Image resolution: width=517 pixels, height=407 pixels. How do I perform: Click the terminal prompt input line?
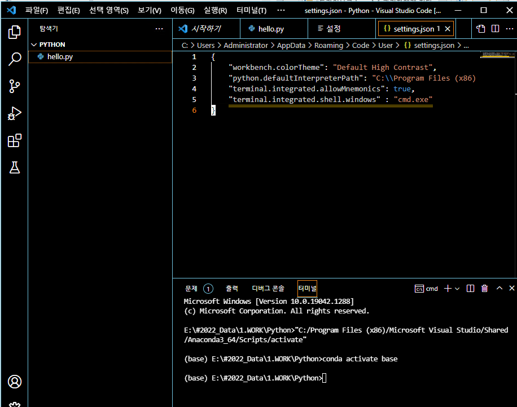click(x=255, y=378)
